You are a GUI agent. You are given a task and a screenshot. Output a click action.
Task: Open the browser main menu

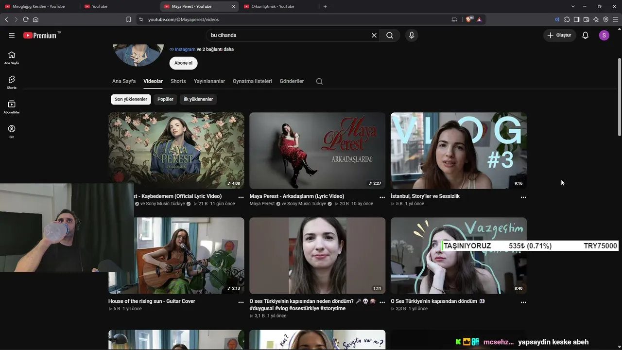pyautogui.click(x=616, y=19)
